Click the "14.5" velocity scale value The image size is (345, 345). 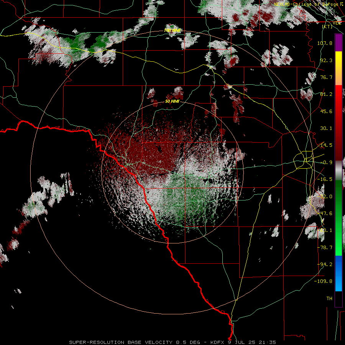pyautogui.click(x=326, y=145)
